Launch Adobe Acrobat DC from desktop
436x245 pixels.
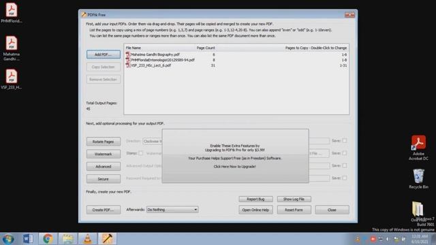(x=418, y=148)
